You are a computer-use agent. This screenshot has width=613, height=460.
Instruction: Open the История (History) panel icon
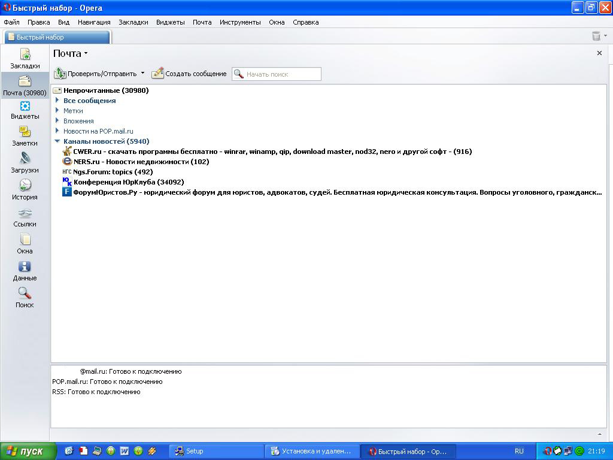25,185
